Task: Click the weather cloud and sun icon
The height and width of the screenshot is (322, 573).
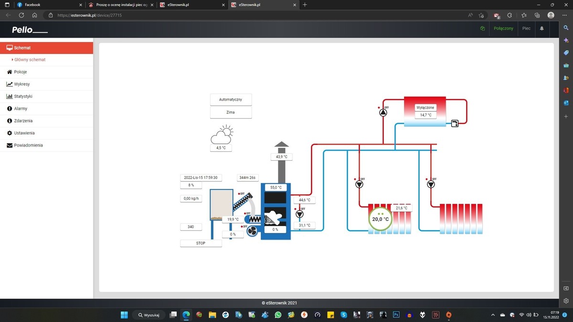Action: pos(222,135)
